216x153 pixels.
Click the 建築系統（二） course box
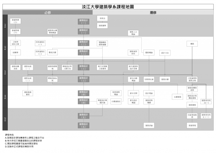point(28,79)
